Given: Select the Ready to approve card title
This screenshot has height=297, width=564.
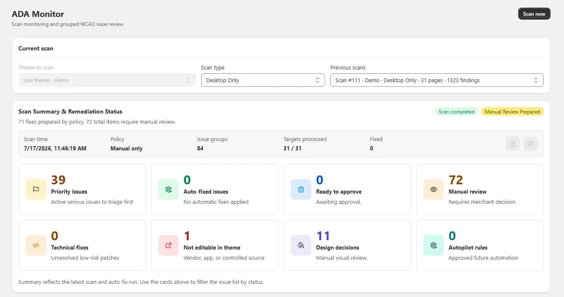Looking at the screenshot, I should tap(339, 192).
